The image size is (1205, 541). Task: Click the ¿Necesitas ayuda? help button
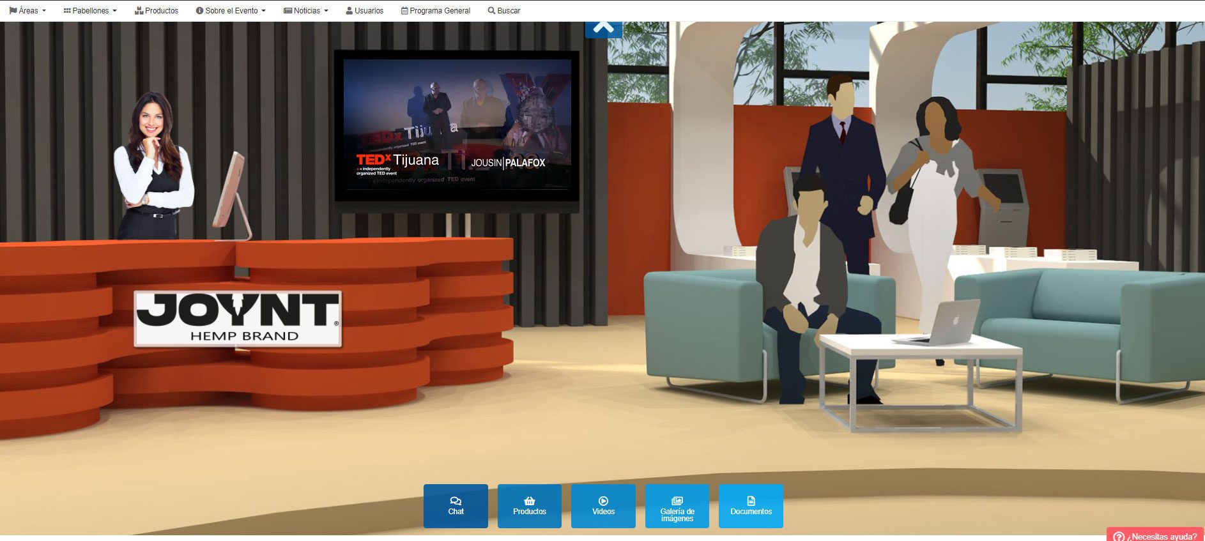(1156, 535)
